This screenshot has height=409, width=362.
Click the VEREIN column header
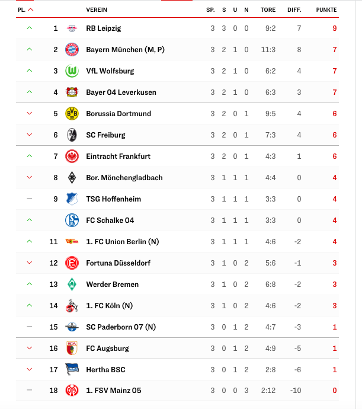point(97,10)
